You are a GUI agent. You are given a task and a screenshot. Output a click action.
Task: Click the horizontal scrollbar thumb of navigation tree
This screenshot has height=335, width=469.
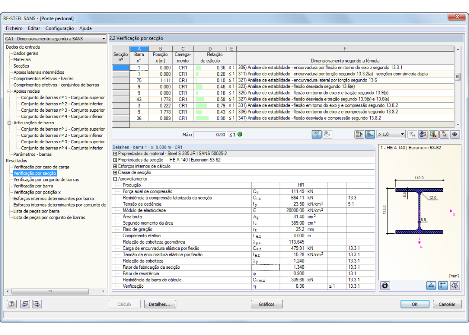click(x=50, y=291)
